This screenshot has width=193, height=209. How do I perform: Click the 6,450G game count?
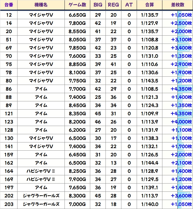pyautogui.click(x=77, y=155)
